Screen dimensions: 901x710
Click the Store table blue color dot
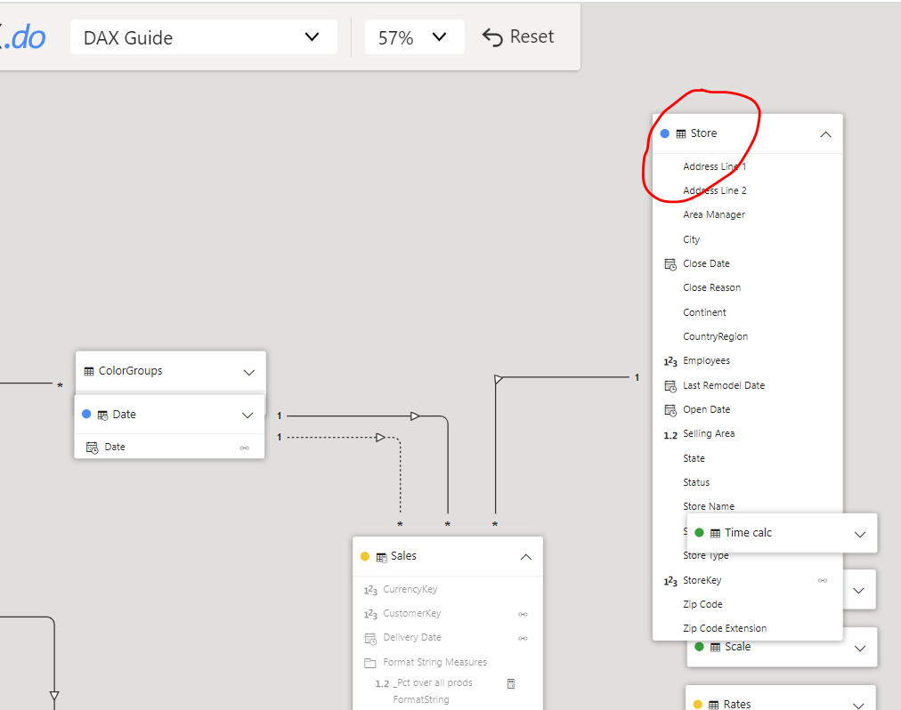(x=665, y=133)
